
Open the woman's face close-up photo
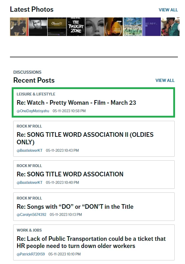[95, 27]
